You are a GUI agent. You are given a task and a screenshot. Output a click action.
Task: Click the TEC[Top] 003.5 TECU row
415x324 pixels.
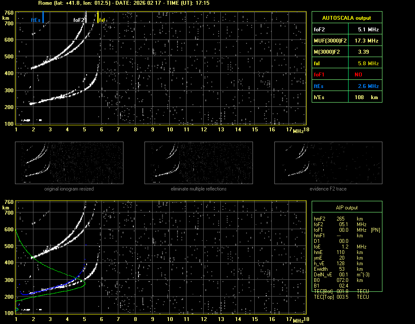[x=341, y=297]
